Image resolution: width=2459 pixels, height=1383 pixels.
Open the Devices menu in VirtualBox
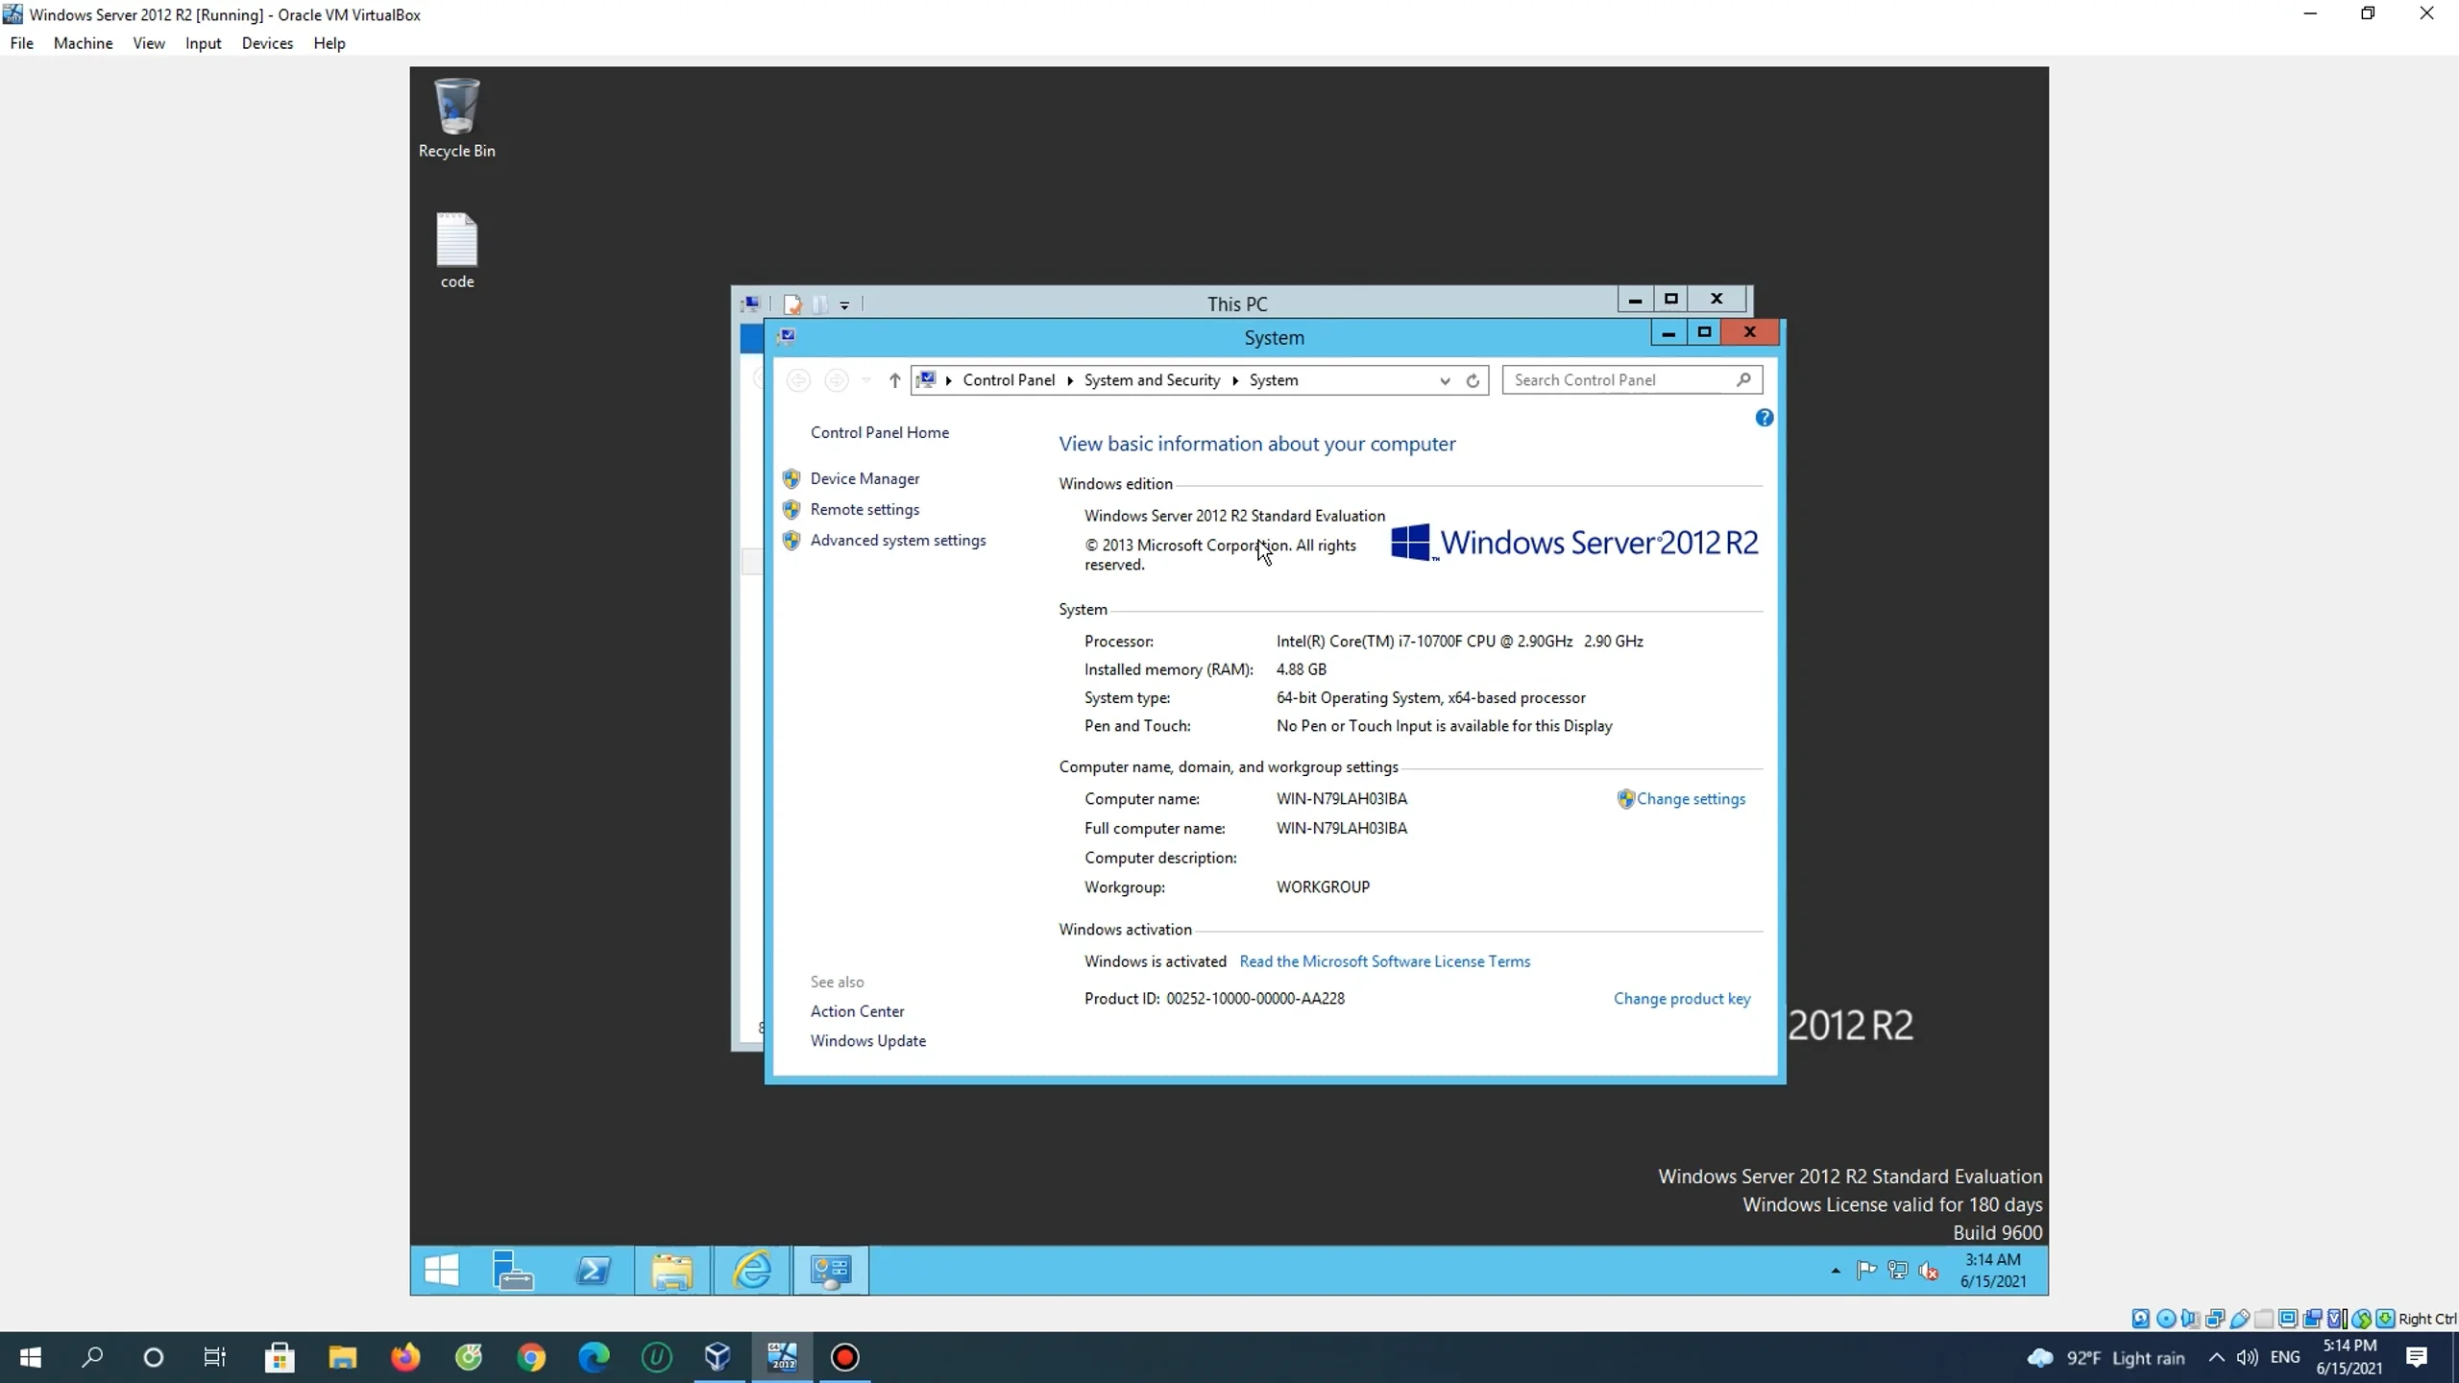(267, 43)
